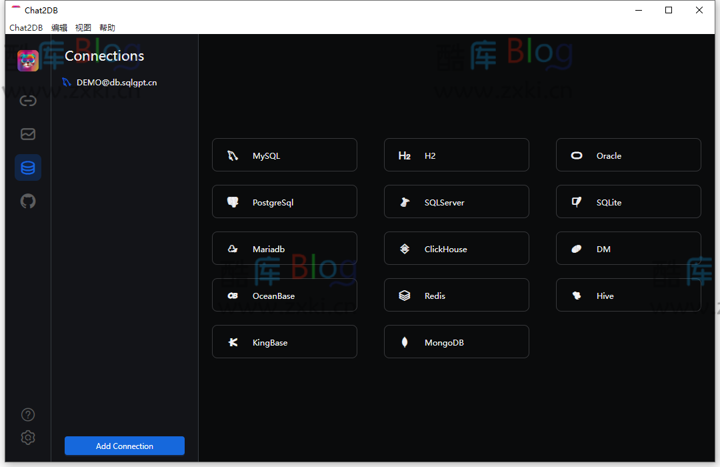Pick the MongoDB database type
Screen dimensions: 720x467
point(456,342)
